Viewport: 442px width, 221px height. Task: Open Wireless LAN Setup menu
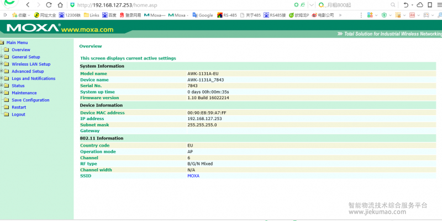pyautogui.click(x=31, y=64)
